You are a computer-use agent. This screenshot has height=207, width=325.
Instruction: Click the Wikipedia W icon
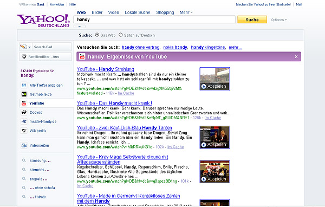click(24, 131)
